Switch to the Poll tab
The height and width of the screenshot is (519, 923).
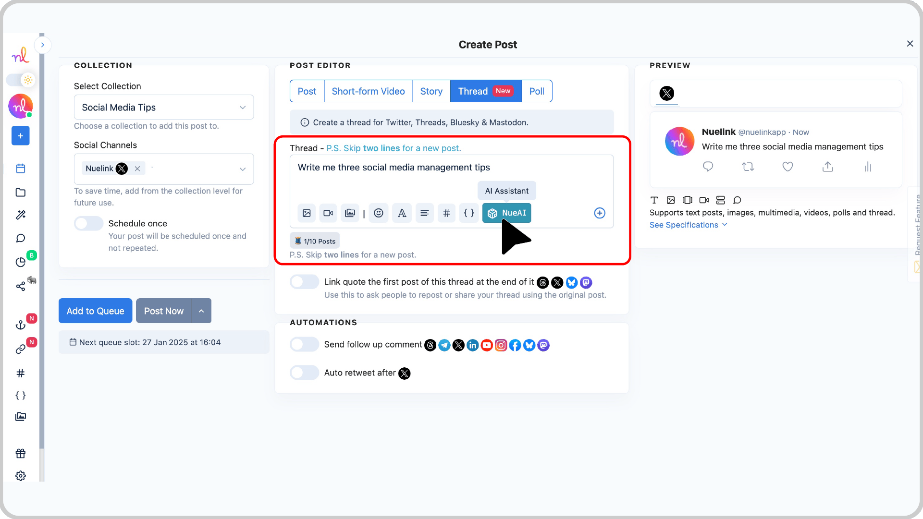537,91
